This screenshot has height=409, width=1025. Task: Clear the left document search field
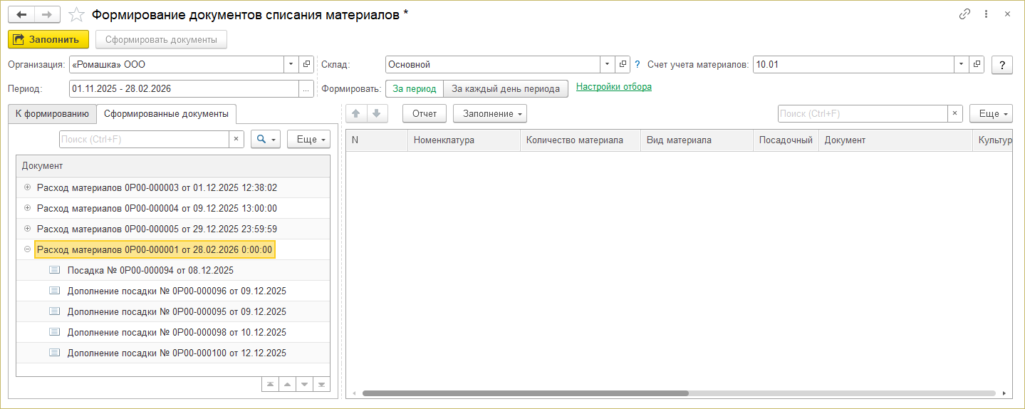click(x=236, y=139)
